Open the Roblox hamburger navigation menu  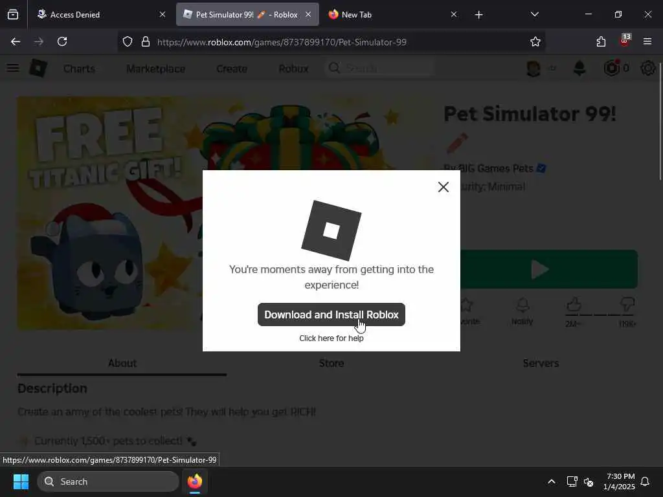(x=13, y=68)
